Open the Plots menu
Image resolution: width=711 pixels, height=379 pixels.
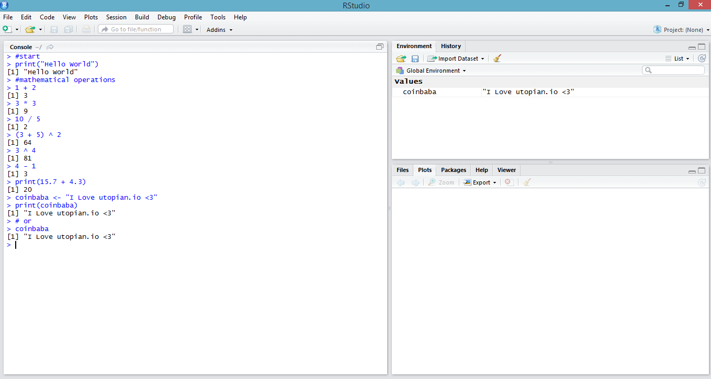click(x=91, y=17)
